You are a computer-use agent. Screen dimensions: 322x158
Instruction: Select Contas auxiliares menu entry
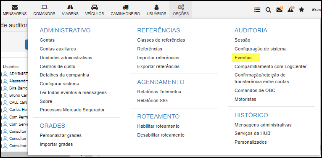point(58,49)
